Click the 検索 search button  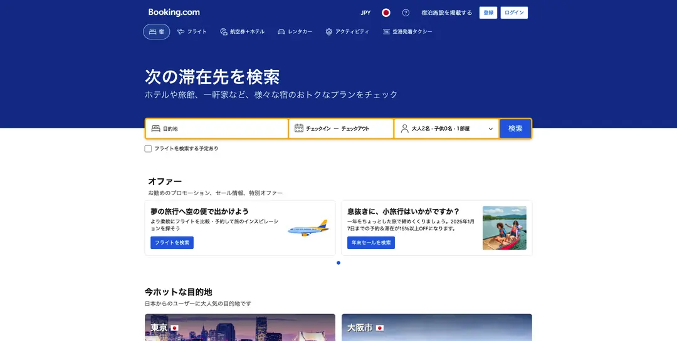coord(515,128)
